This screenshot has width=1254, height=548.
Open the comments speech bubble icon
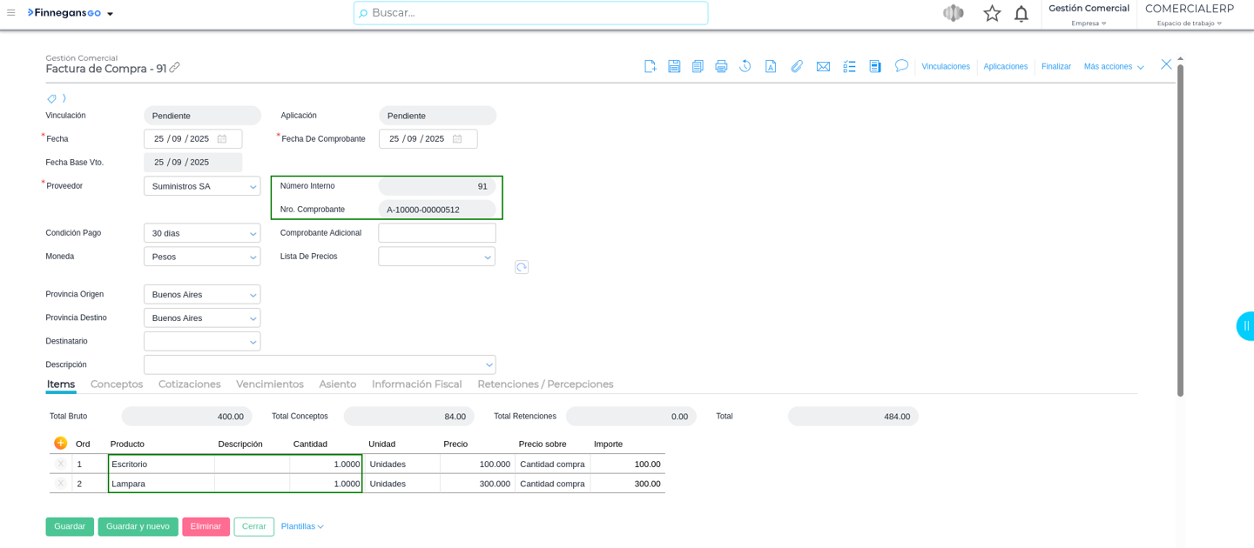coord(901,66)
